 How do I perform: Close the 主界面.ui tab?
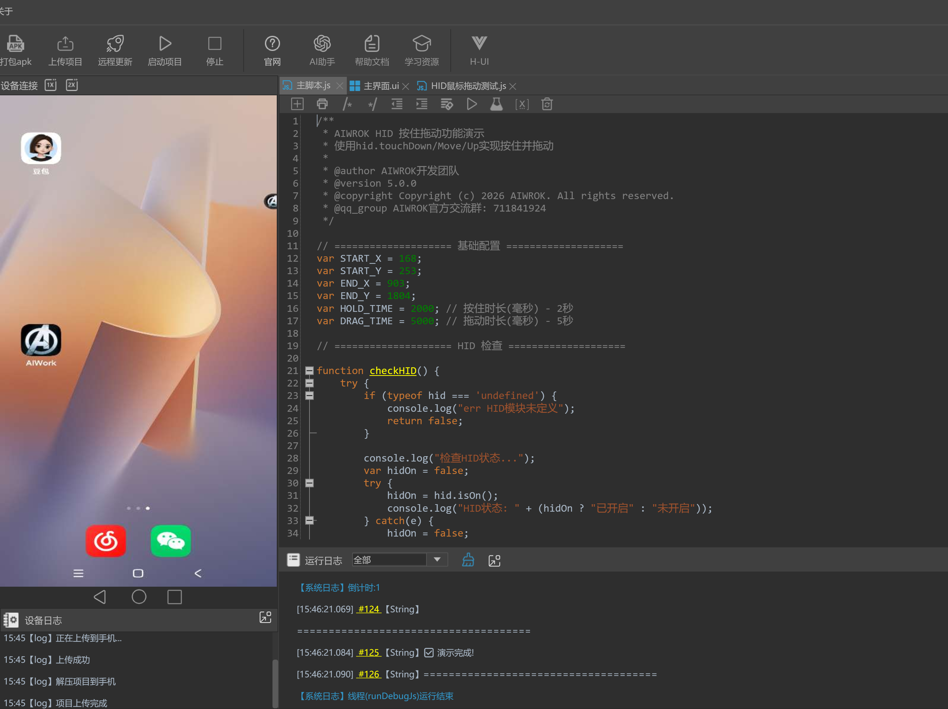point(406,86)
